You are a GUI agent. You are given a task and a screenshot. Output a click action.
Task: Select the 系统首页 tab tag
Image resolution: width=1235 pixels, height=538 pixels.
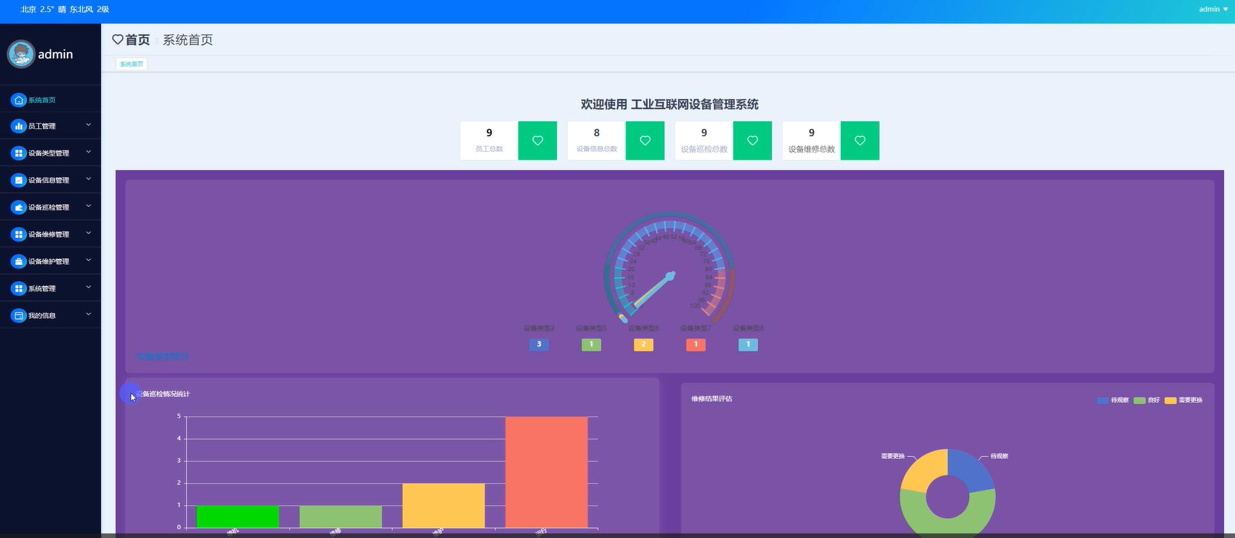[x=131, y=64]
